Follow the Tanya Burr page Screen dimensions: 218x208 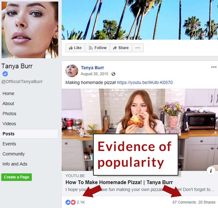[x=97, y=48]
